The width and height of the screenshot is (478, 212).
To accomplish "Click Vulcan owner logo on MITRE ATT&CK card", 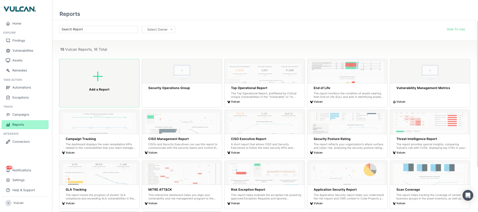I will 146,203.
